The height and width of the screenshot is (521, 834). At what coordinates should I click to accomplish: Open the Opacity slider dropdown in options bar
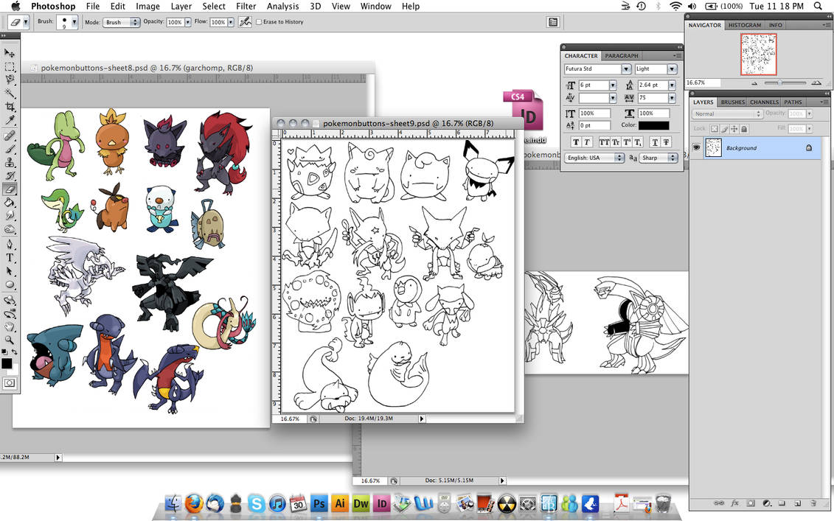click(188, 22)
